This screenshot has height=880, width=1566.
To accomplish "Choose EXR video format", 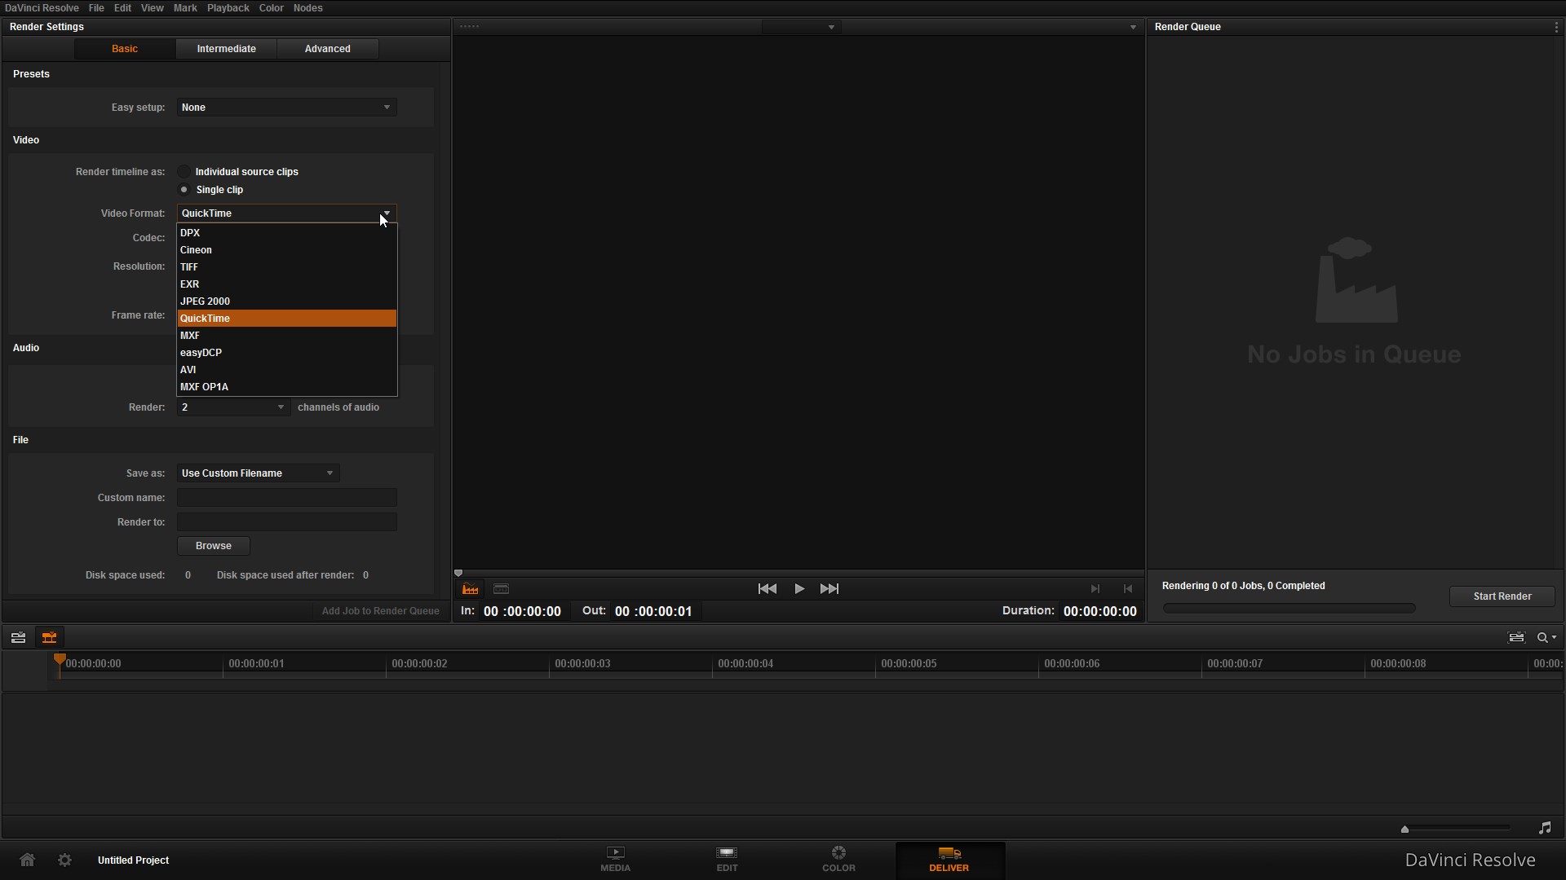I will pyautogui.click(x=287, y=284).
